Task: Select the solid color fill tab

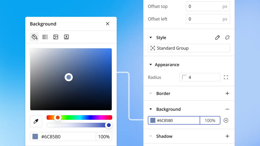Action: [35, 37]
